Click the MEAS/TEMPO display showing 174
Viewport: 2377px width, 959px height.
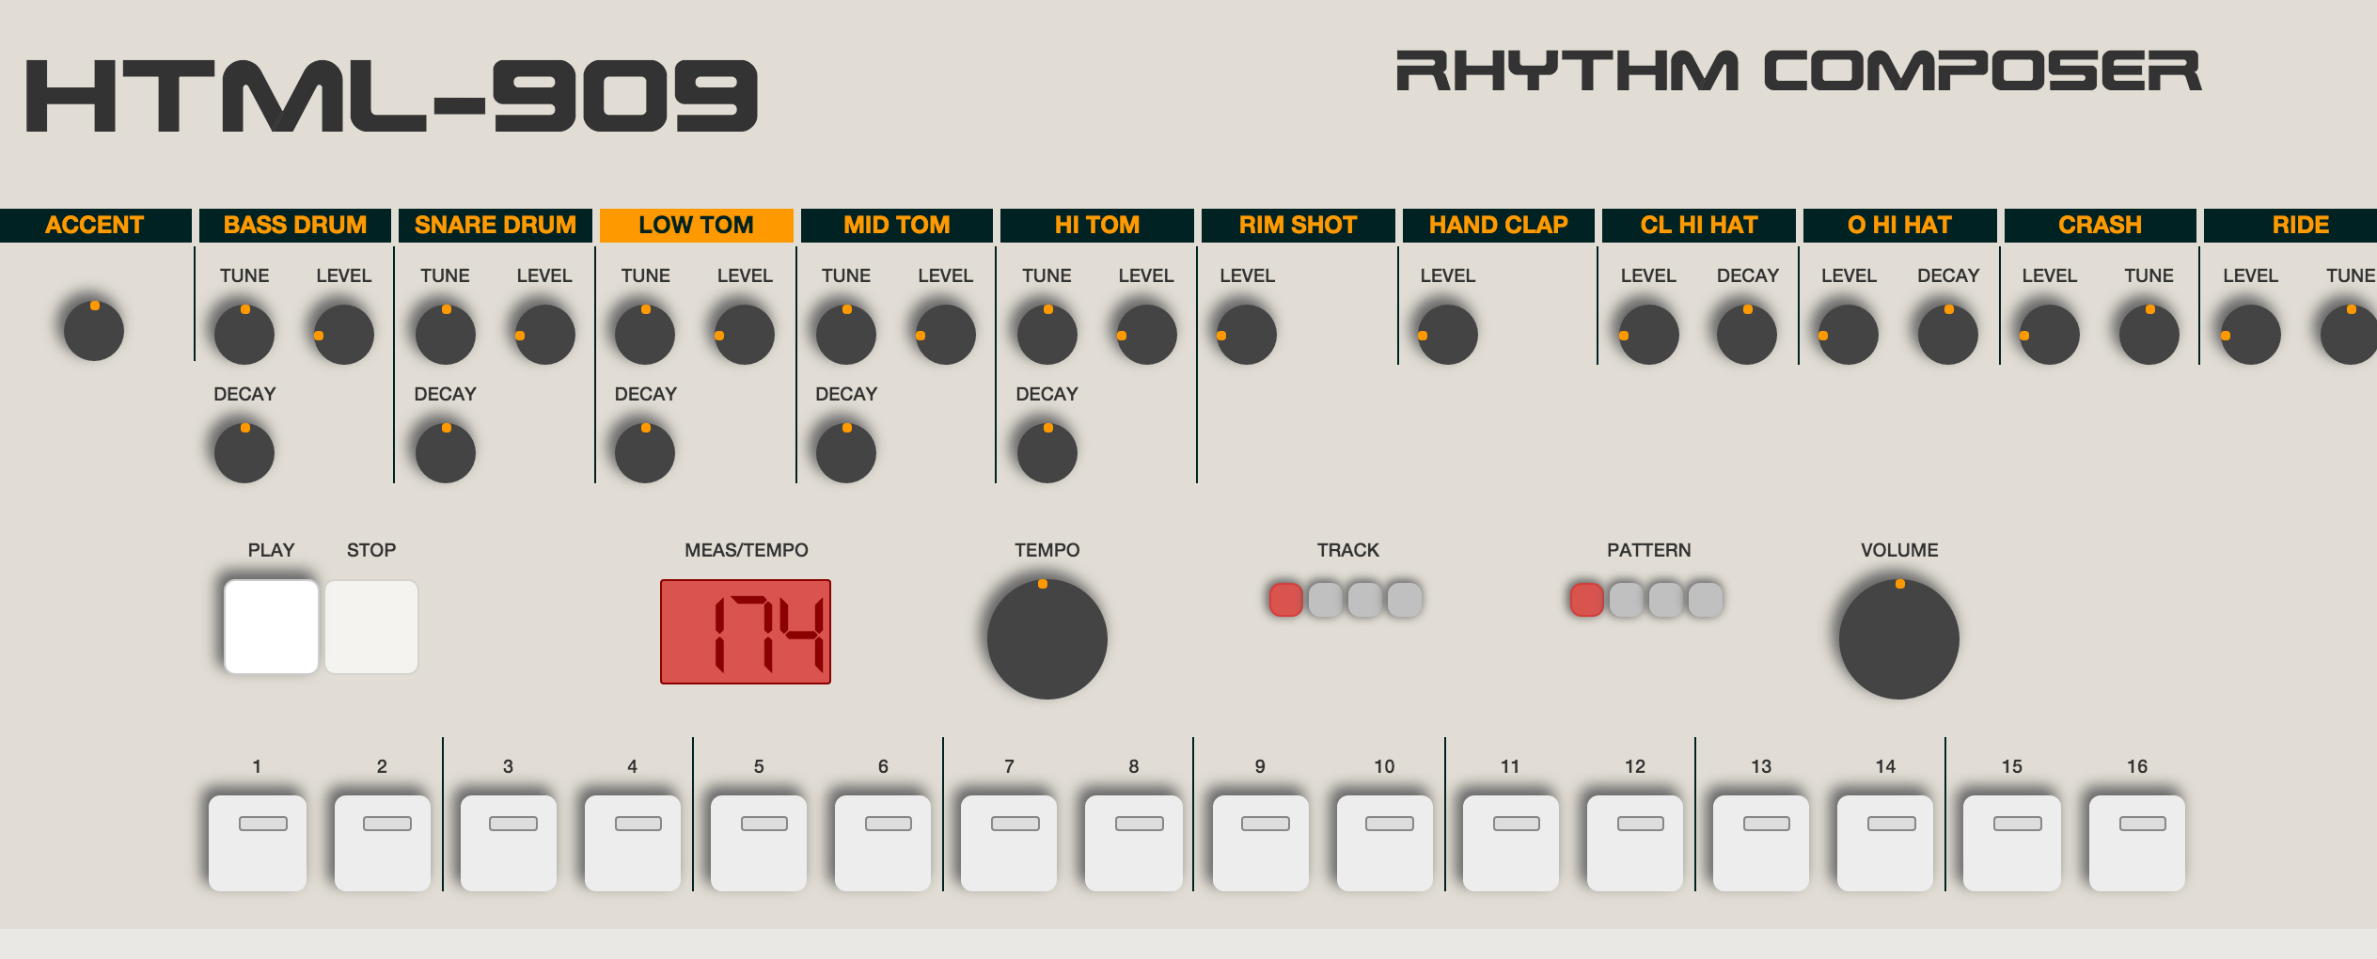click(746, 632)
